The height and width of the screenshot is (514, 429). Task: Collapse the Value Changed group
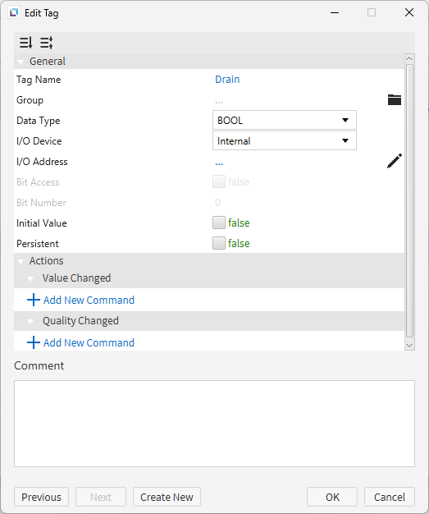point(30,278)
